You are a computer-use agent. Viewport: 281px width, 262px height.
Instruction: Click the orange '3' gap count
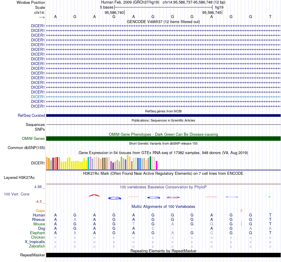(x=241, y=211)
